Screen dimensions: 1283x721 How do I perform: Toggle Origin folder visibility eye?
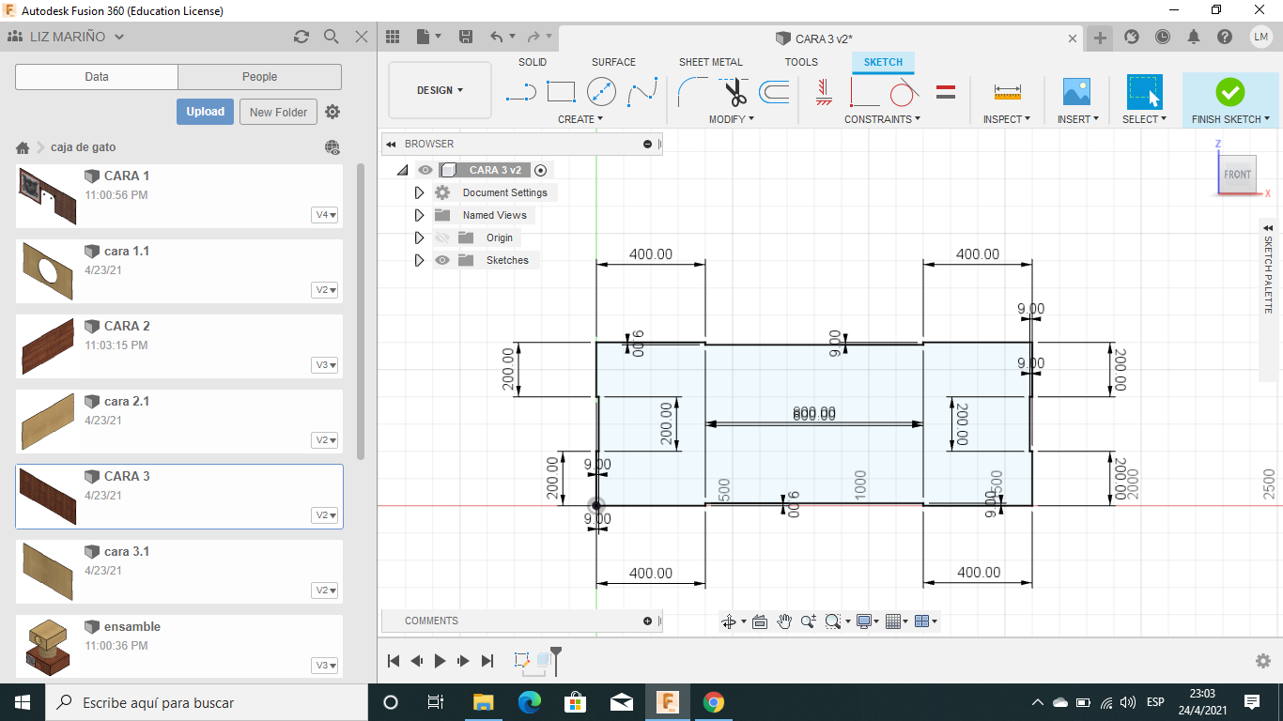pos(442,238)
